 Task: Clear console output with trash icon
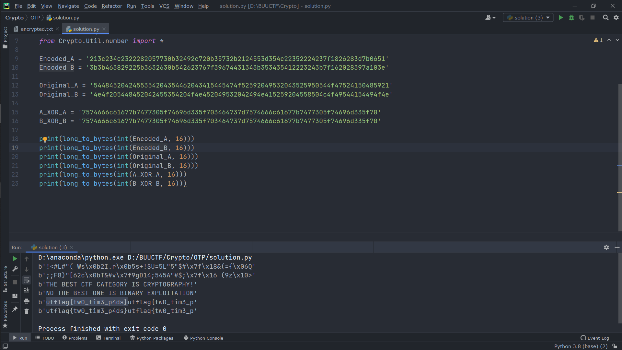tap(27, 311)
